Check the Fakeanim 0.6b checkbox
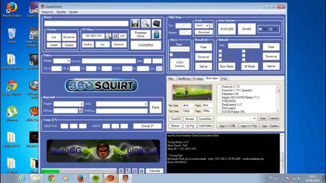Viewport: 326px width, 183px height. (x=219, y=94)
